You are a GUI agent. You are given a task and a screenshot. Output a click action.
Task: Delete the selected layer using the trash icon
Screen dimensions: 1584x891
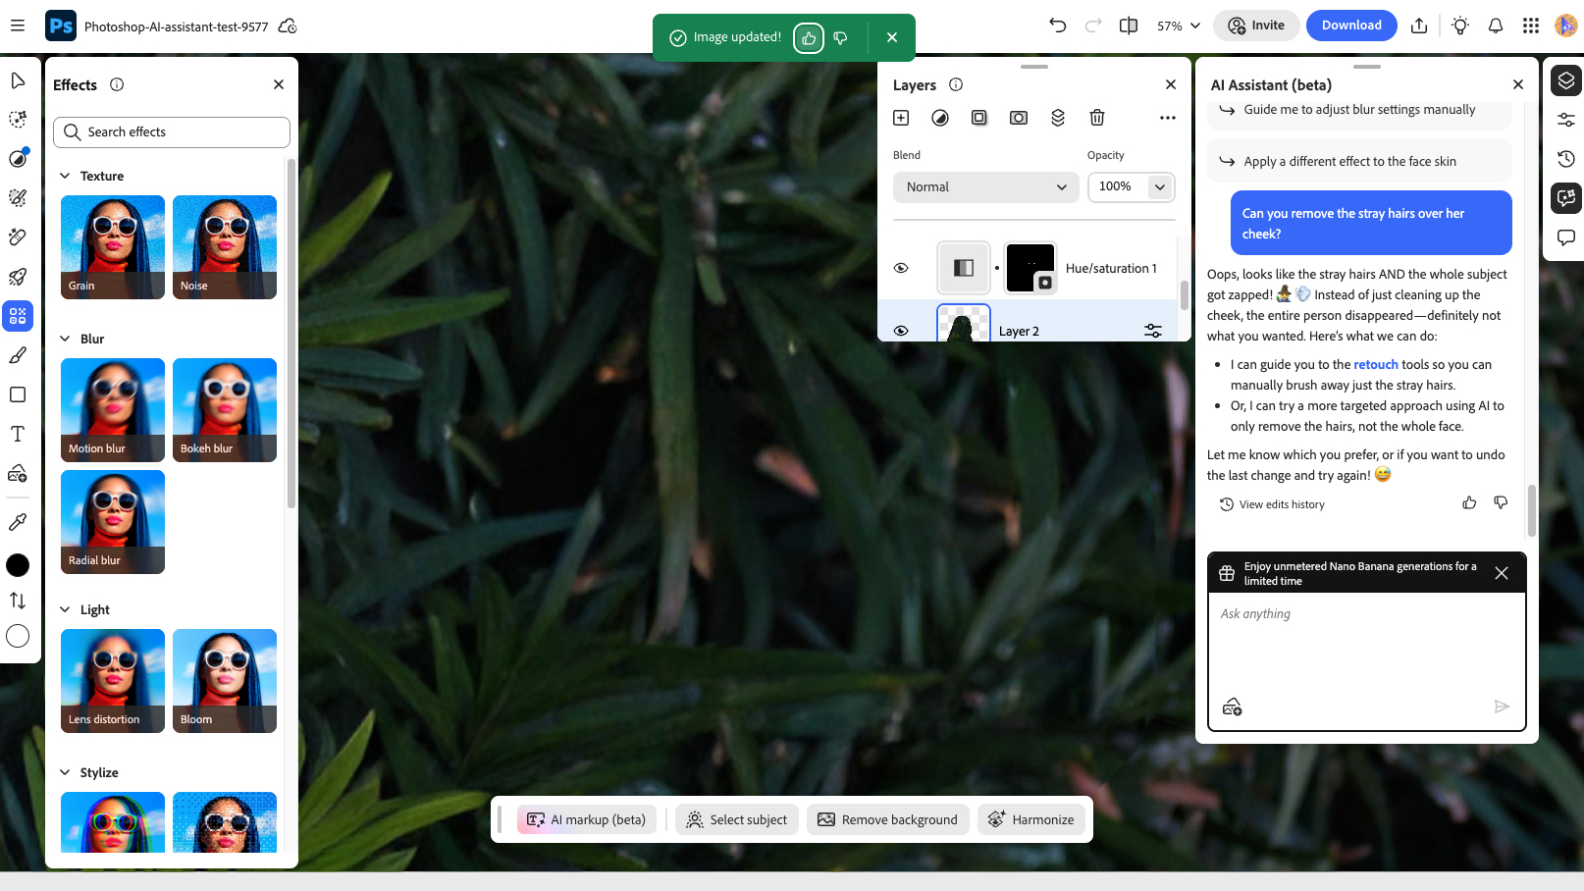coord(1096,117)
